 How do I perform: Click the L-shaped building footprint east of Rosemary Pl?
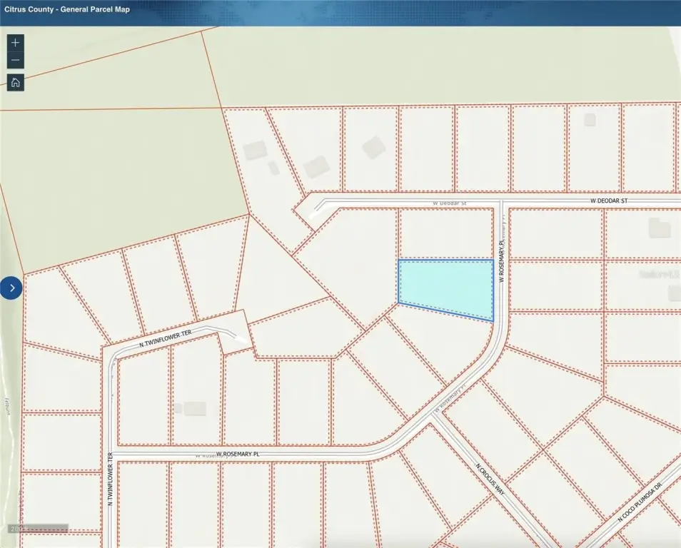pyautogui.click(x=659, y=228)
